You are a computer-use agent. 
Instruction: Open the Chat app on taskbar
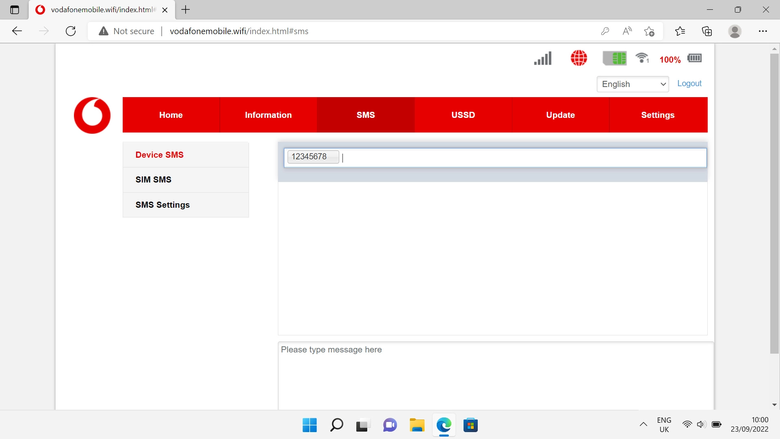coord(390,425)
